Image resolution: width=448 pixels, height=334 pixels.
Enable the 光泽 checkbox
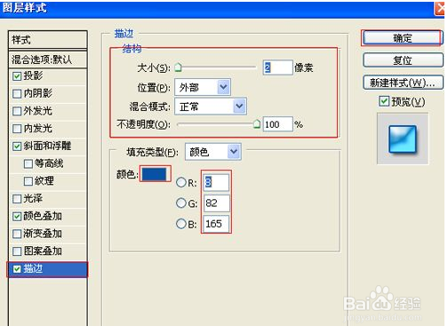17,198
